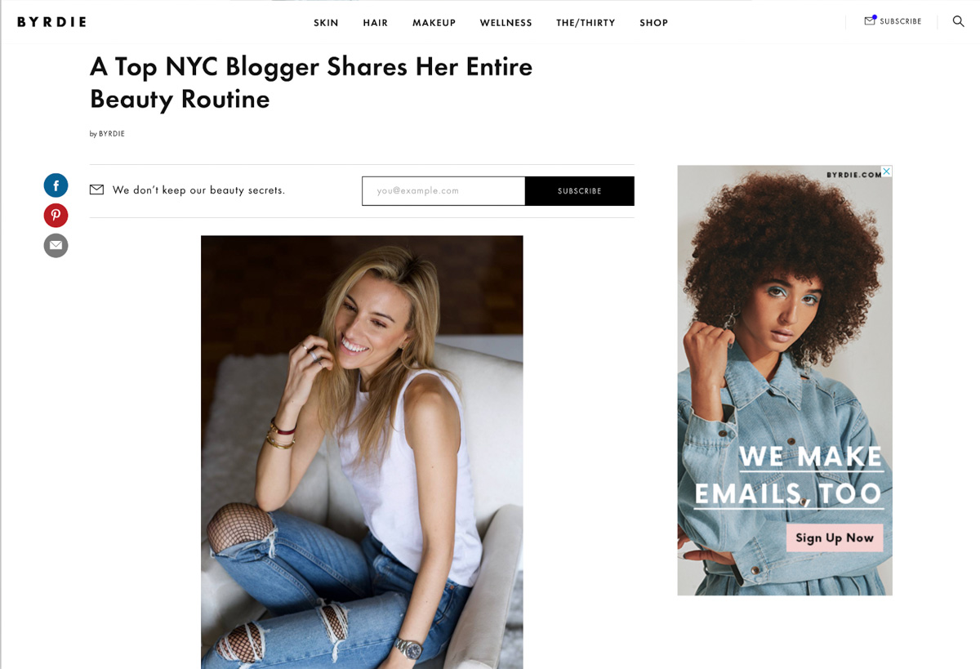Image resolution: width=980 pixels, height=669 pixels.
Task: Open the Skin menu
Action: click(326, 23)
